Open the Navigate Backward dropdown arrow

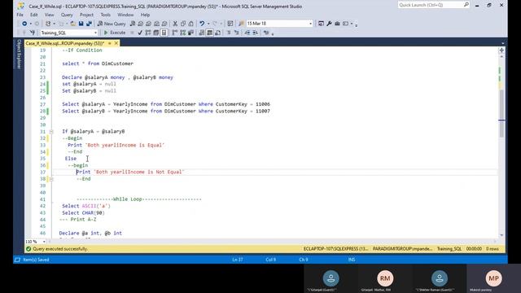[x=31, y=24]
